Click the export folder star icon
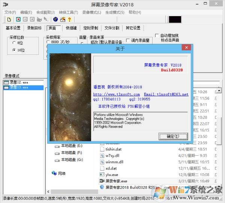 tap(63, 20)
